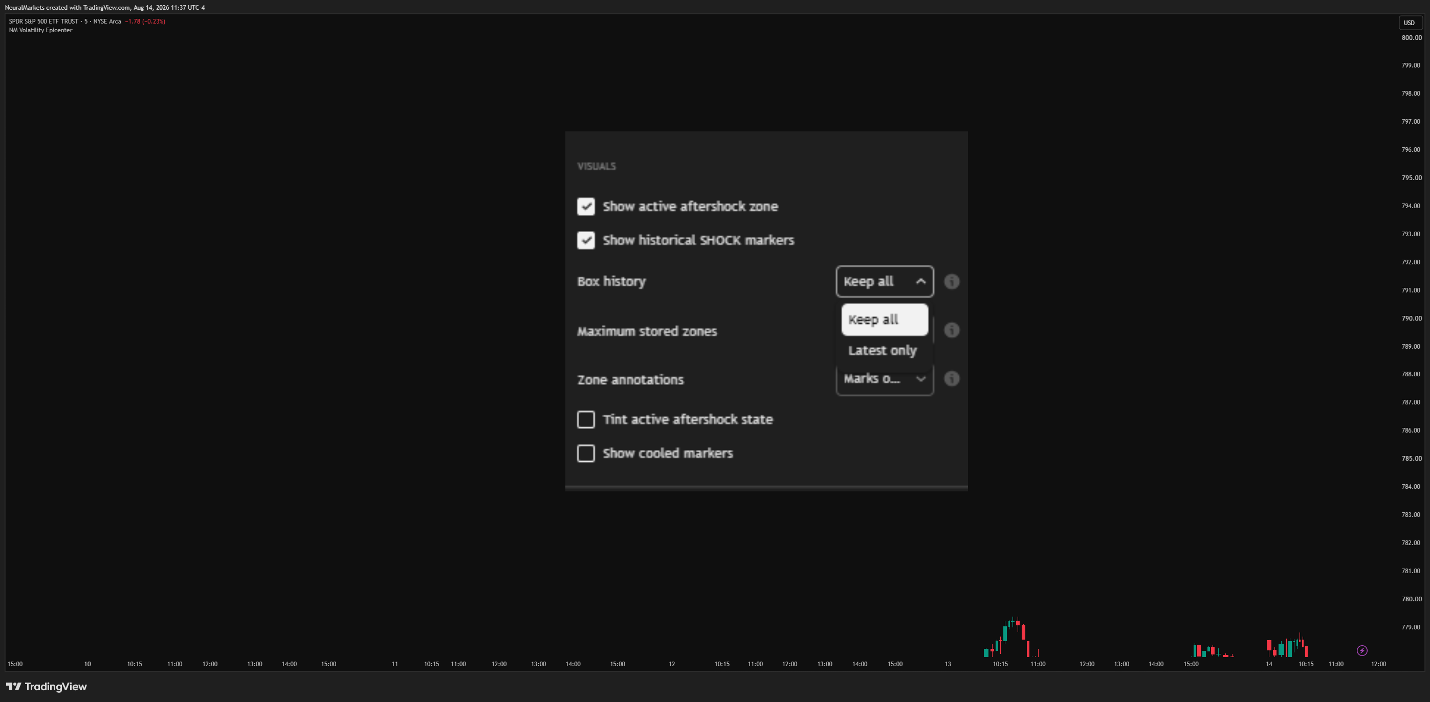The image size is (1430, 702).
Task: Click date label 13 on time axis
Action: pos(948,664)
